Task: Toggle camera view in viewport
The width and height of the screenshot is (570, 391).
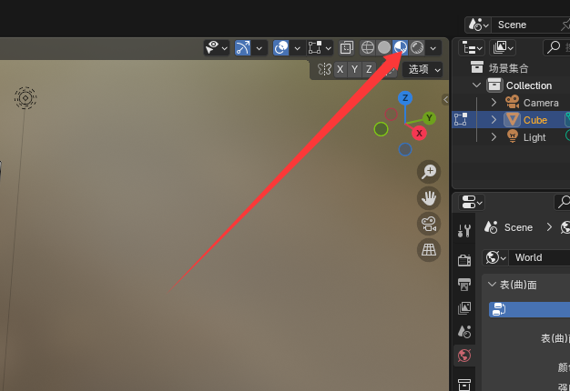Action: (429, 224)
